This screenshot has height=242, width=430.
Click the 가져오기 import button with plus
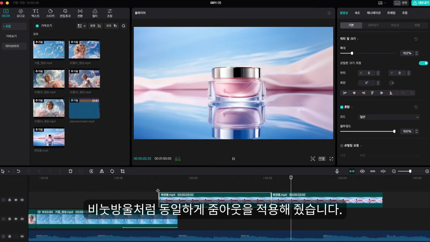pyautogui.click(x=44, y=26)
